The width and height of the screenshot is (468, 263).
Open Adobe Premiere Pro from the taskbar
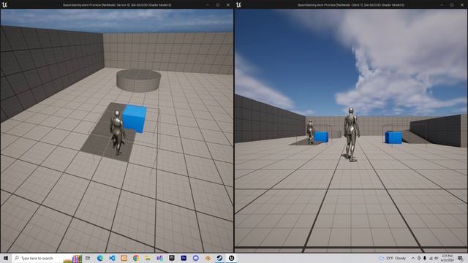(184, 258)
